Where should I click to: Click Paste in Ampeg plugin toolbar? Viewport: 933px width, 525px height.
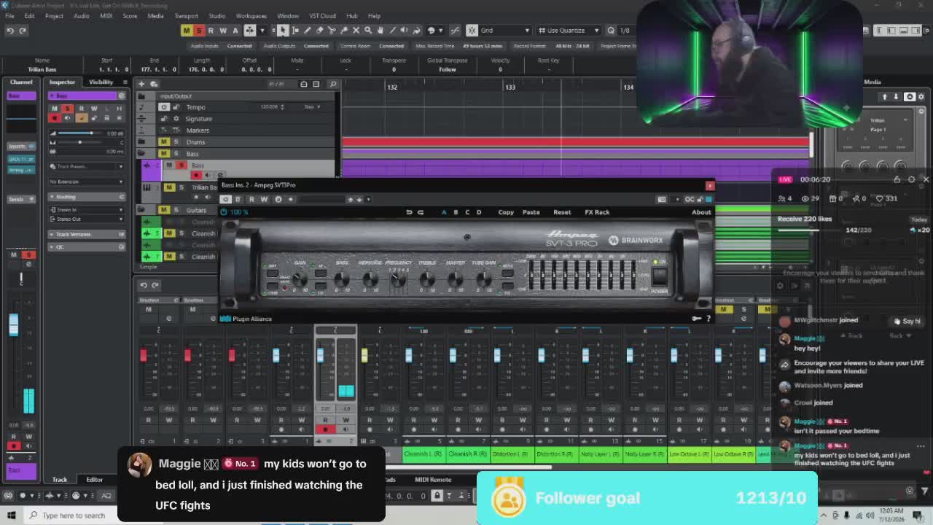point(531,212)
